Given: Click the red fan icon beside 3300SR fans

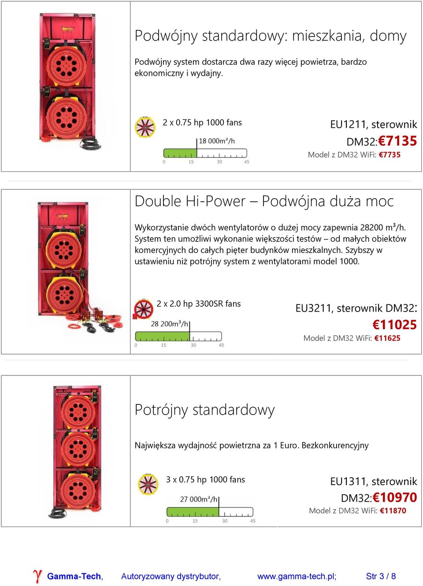Looking at the screenshot, I should [143, 309].
